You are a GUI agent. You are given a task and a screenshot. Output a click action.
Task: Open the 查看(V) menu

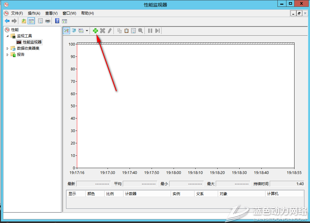point(51,13)
